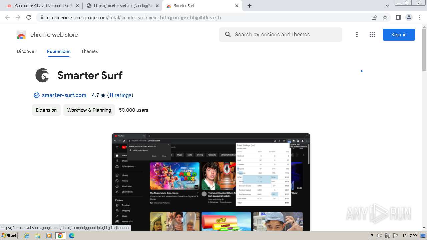The image size is (427, 240).
Task: Open the Discover tab
Action: pos(26,51)
